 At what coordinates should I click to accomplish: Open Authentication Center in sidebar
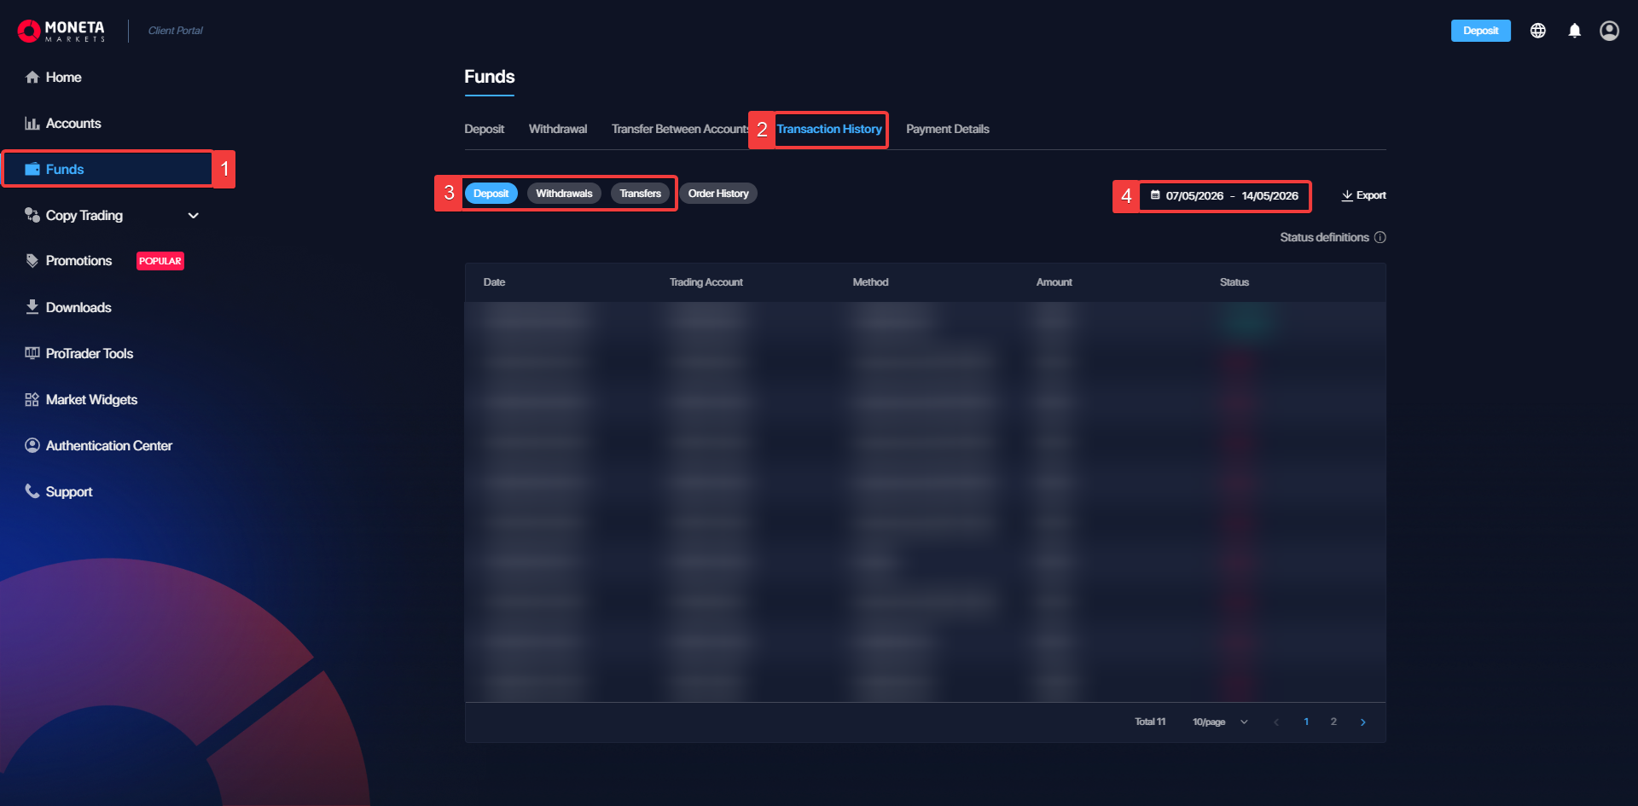tap(109, 446)
